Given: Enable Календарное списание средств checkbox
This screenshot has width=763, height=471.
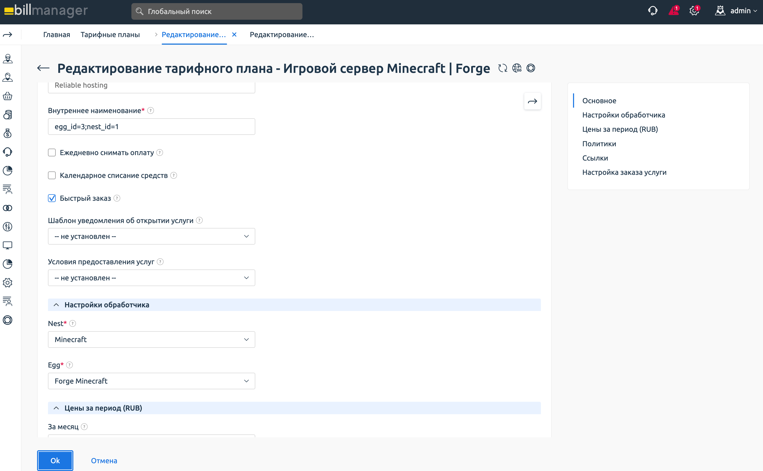Looking at the screenshot, I should tap(52, 175).
